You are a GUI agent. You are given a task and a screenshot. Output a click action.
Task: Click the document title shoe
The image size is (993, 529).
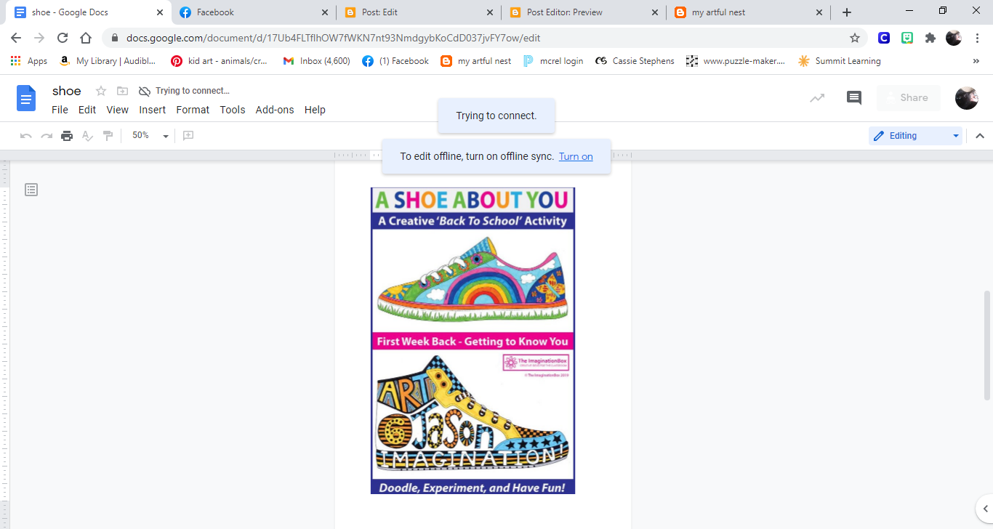(67, 91)
